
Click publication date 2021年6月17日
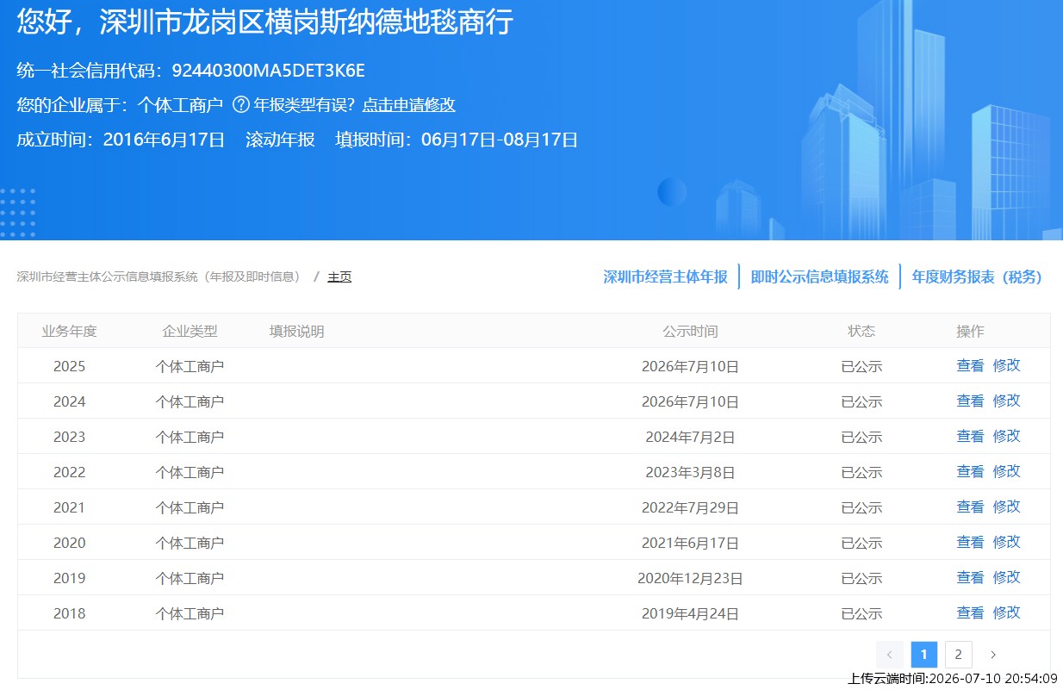pyautogui.click(x=690, y=543)
